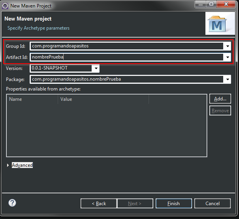Click 'Properties available from archetype:' label
The height and width of the screenshot is (219, 239).
(x=43, y=89)
